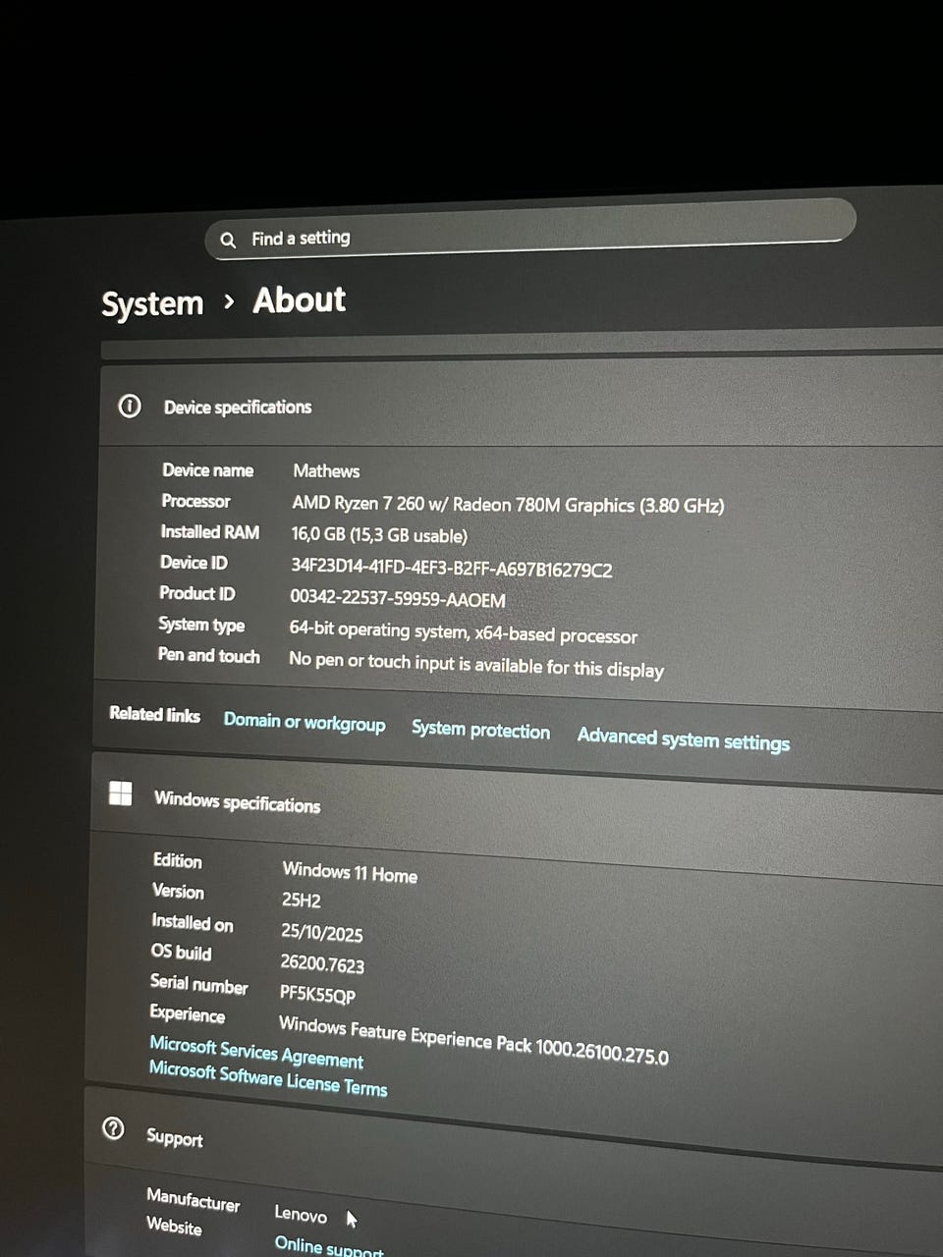
Task: Click the Support question mark icon
Action: 113,1129
